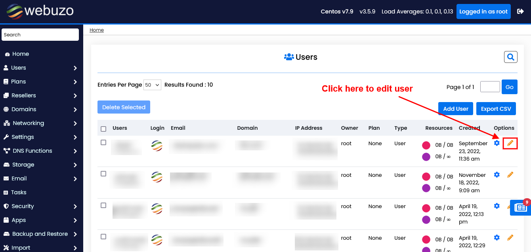Image resolution: width=531 pixels, height=252 pixels.
Task: Select the Webuzo login icon for the second user
Action: click(157, 177)
